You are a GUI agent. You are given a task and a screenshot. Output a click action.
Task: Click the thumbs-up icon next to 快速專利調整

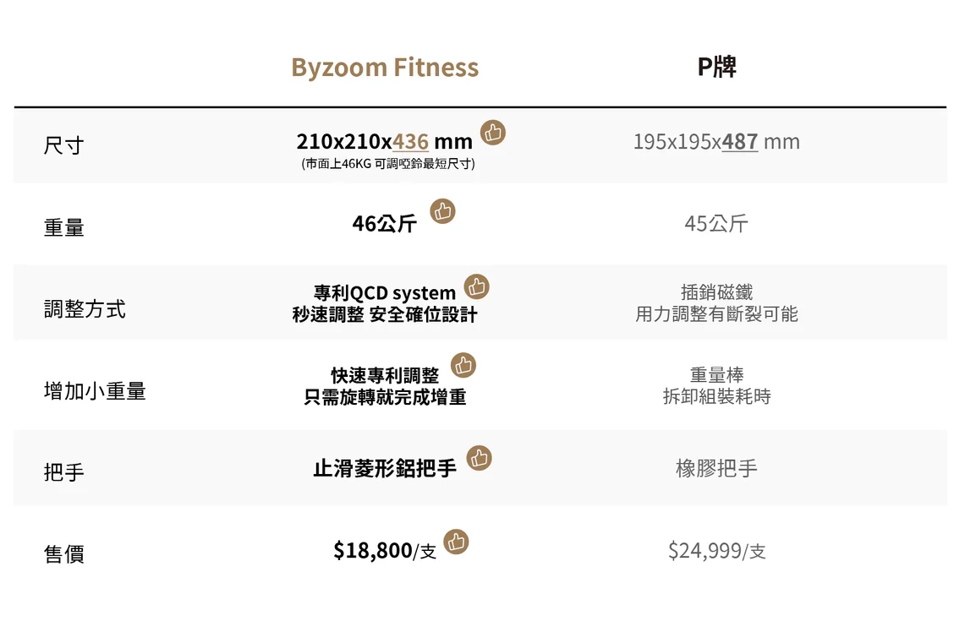[463, 365]
